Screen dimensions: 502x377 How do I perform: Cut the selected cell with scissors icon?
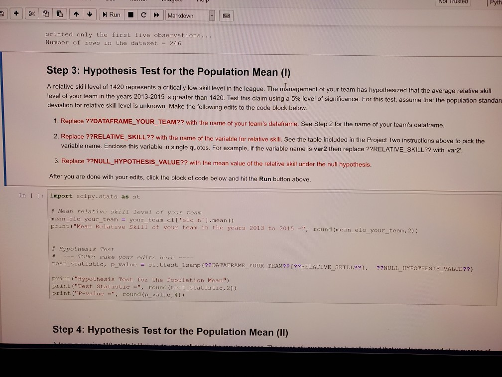(x=31, y=15)
